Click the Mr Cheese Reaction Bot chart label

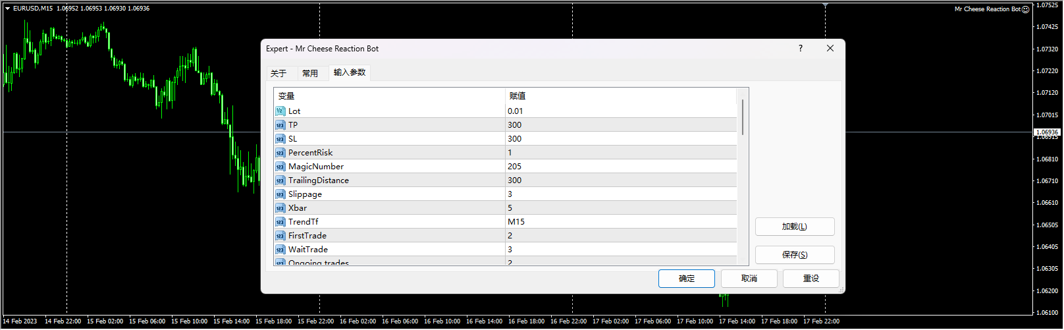coord(987,9)
